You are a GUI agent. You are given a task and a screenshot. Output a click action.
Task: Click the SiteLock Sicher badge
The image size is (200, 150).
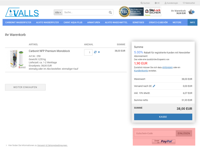coord(153,12)
